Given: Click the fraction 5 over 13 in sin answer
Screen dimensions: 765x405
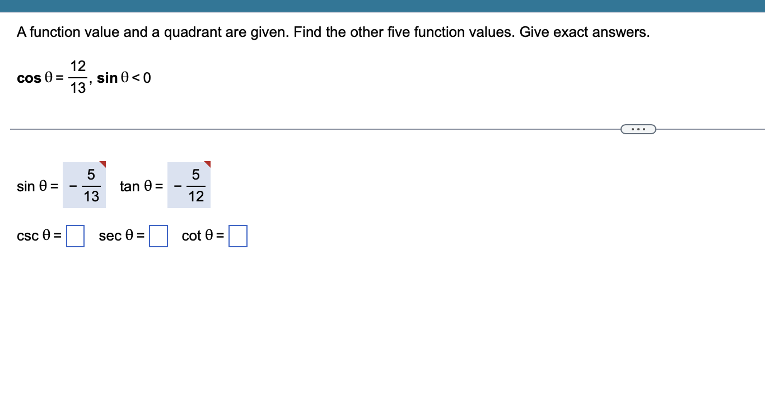Looking at the screenshot, I should coord(90,185).
